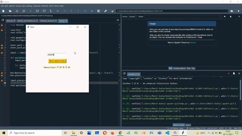Save the current file
This screenshot has height=136, width=242.
click(17, 11)
